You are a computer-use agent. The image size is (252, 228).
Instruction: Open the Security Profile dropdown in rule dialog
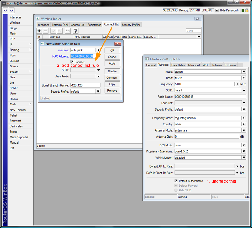[98, 91]
